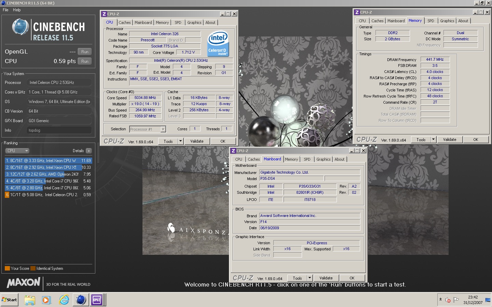This screenshot has height=307, width=492.
Task: Select ranking entry 1C/1T Celeron 0.59
Action: (49, 194)
